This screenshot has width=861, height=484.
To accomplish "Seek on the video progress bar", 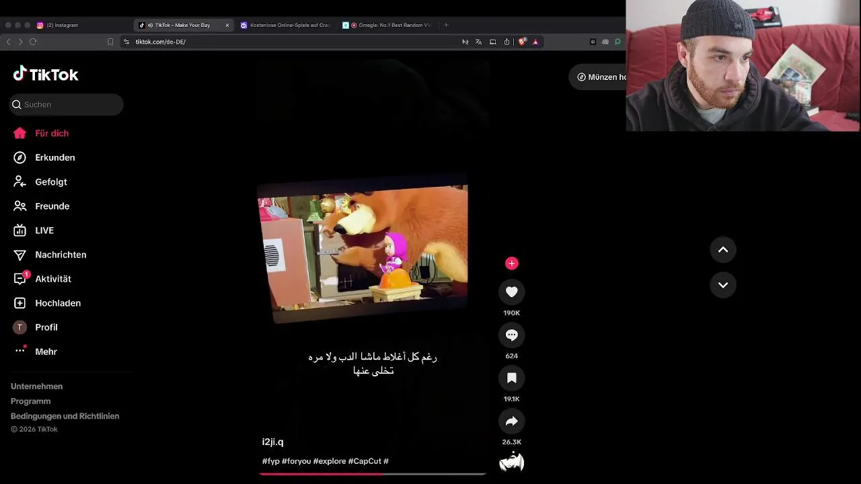I will coord(373,473).
